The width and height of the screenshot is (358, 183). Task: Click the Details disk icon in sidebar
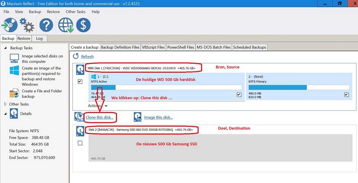click(14, 113)
